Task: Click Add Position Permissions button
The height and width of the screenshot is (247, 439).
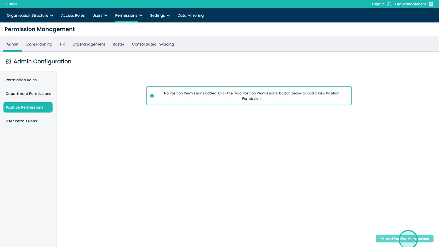Action: (x=404, y=238)
